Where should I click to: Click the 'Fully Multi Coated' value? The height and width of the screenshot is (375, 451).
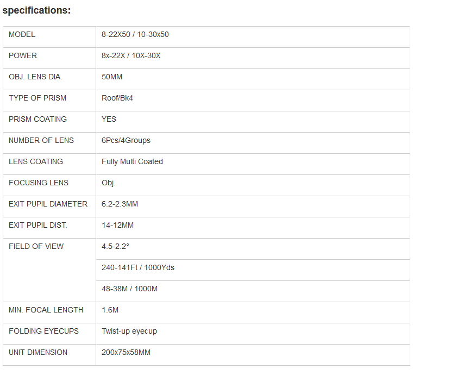tap(132, 162)
